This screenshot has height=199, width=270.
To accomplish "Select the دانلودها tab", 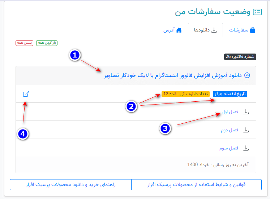I will pyautogui.click(x=205, y=30).
